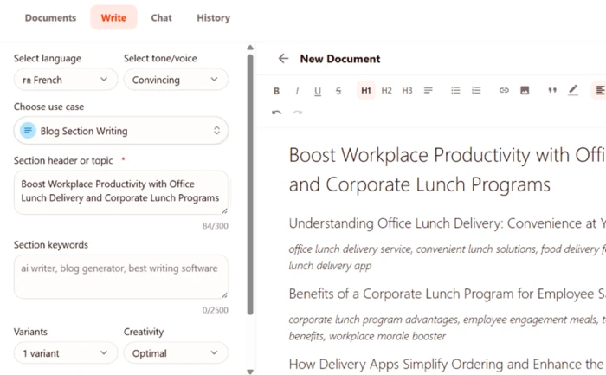The width and height of the screenshot is (606, 375).
Task: Insert a bulleted list
Action: click(455, 90)
